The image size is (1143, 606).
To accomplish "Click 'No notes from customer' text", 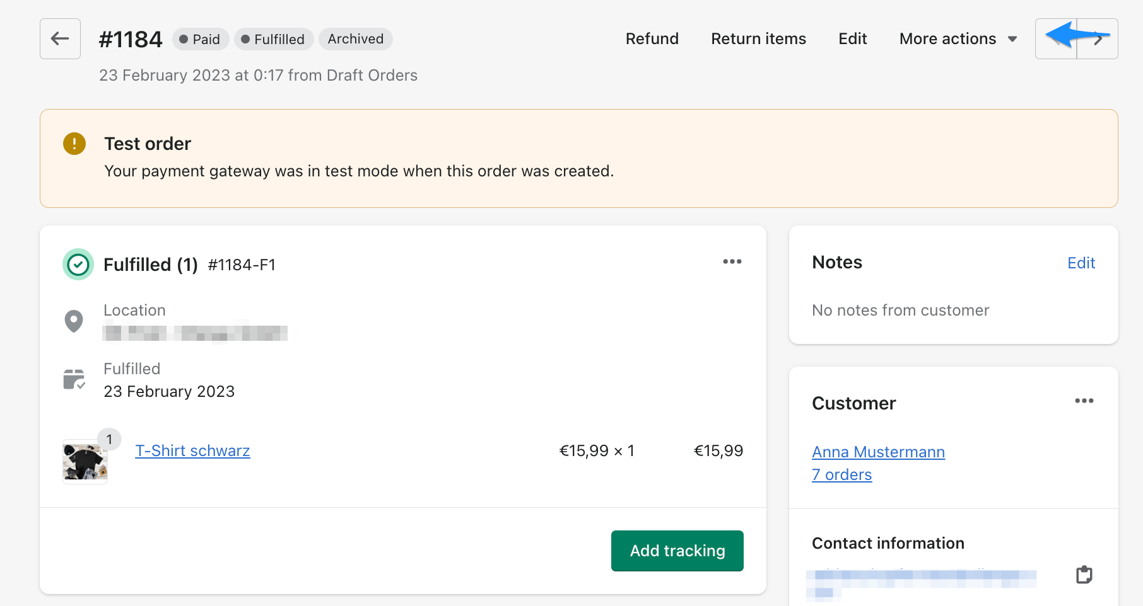I will point(900,310).
